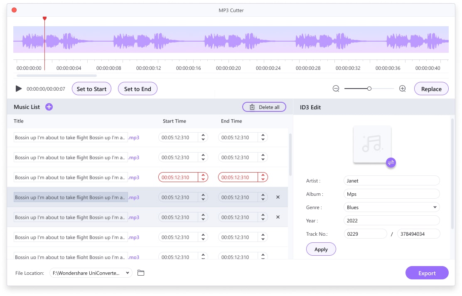The height and width of the screenshot is (296, 462).
Task: Zoom out the waveform with minus magnifier
Action: [336, 89]
